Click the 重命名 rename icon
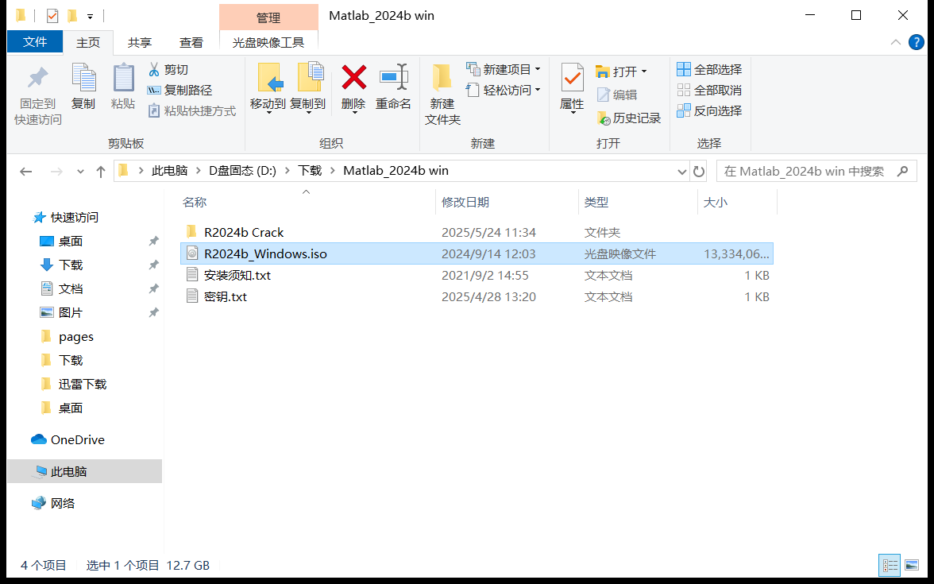Image resolution: width=934 pixels, height=584 pixels. coord(393,78)
